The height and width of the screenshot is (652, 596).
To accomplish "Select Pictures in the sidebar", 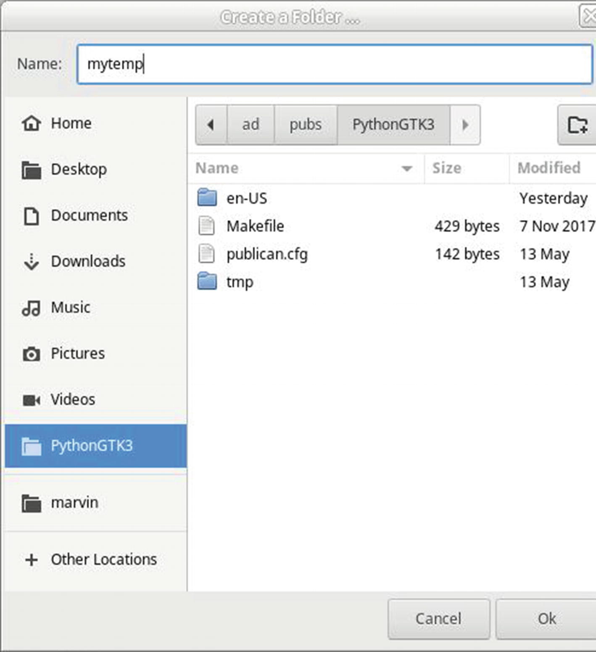I will tap(77, 353).
